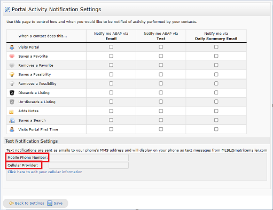Screen dimensions: 273x210
Task: Toggle Email for Saves a Possibility
Action: 111,74
